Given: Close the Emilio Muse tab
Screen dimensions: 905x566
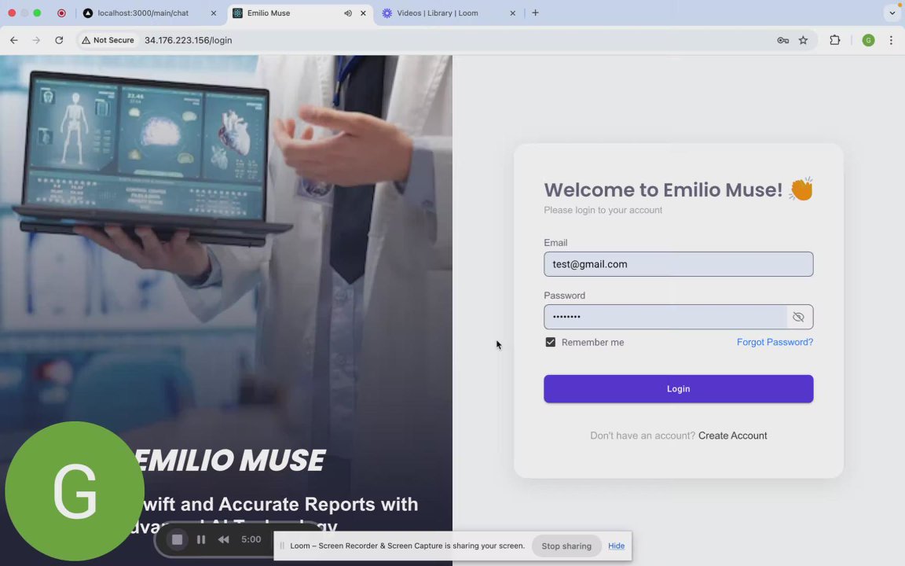Looking at the screenshot, I should pos(363,13).
